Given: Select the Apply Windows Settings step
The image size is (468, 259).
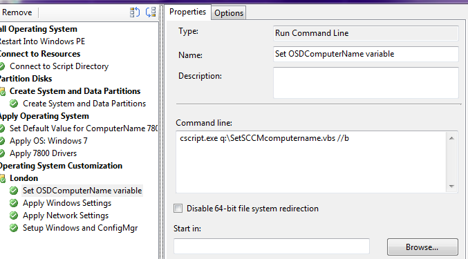Looking at the screenshot, I should [x=67, y=203].
